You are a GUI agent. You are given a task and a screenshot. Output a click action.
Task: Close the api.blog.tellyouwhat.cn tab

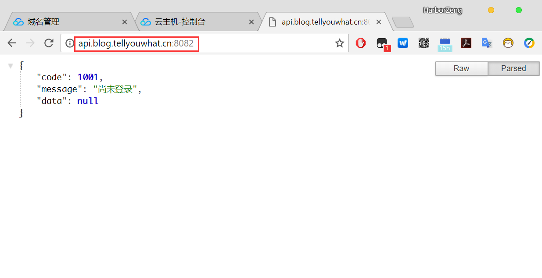pos(378,22)
